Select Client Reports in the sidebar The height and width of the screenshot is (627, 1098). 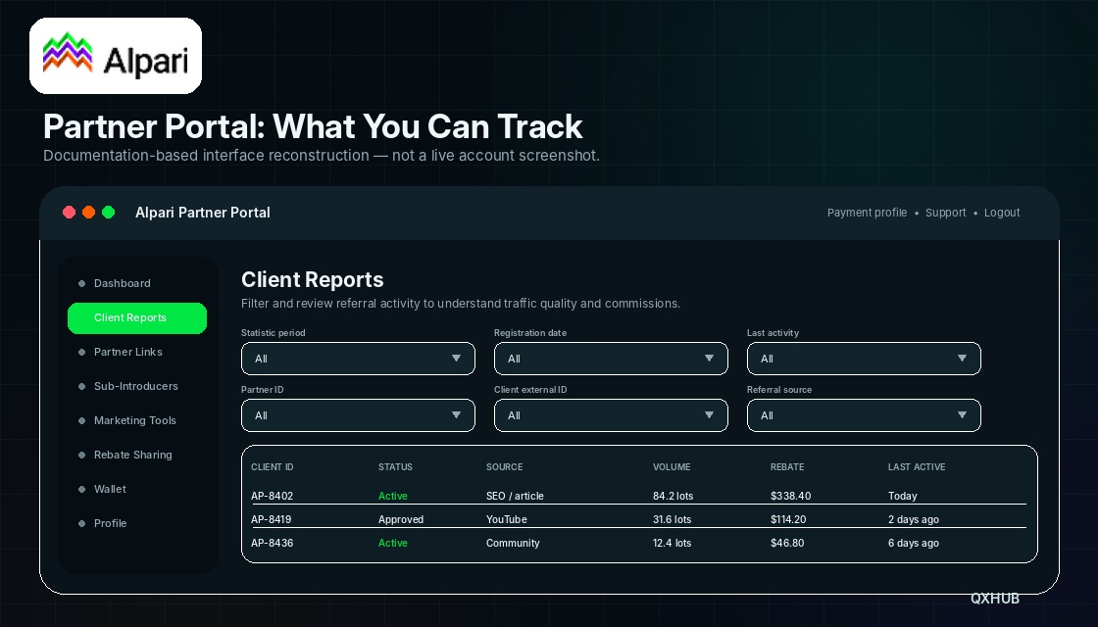click(x=137, y=317)
